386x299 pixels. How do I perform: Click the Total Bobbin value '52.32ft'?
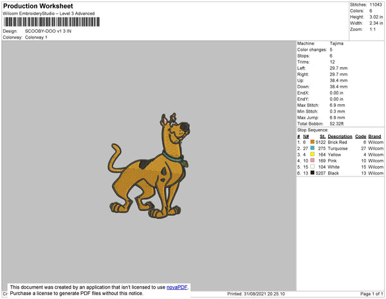point(336,124)
